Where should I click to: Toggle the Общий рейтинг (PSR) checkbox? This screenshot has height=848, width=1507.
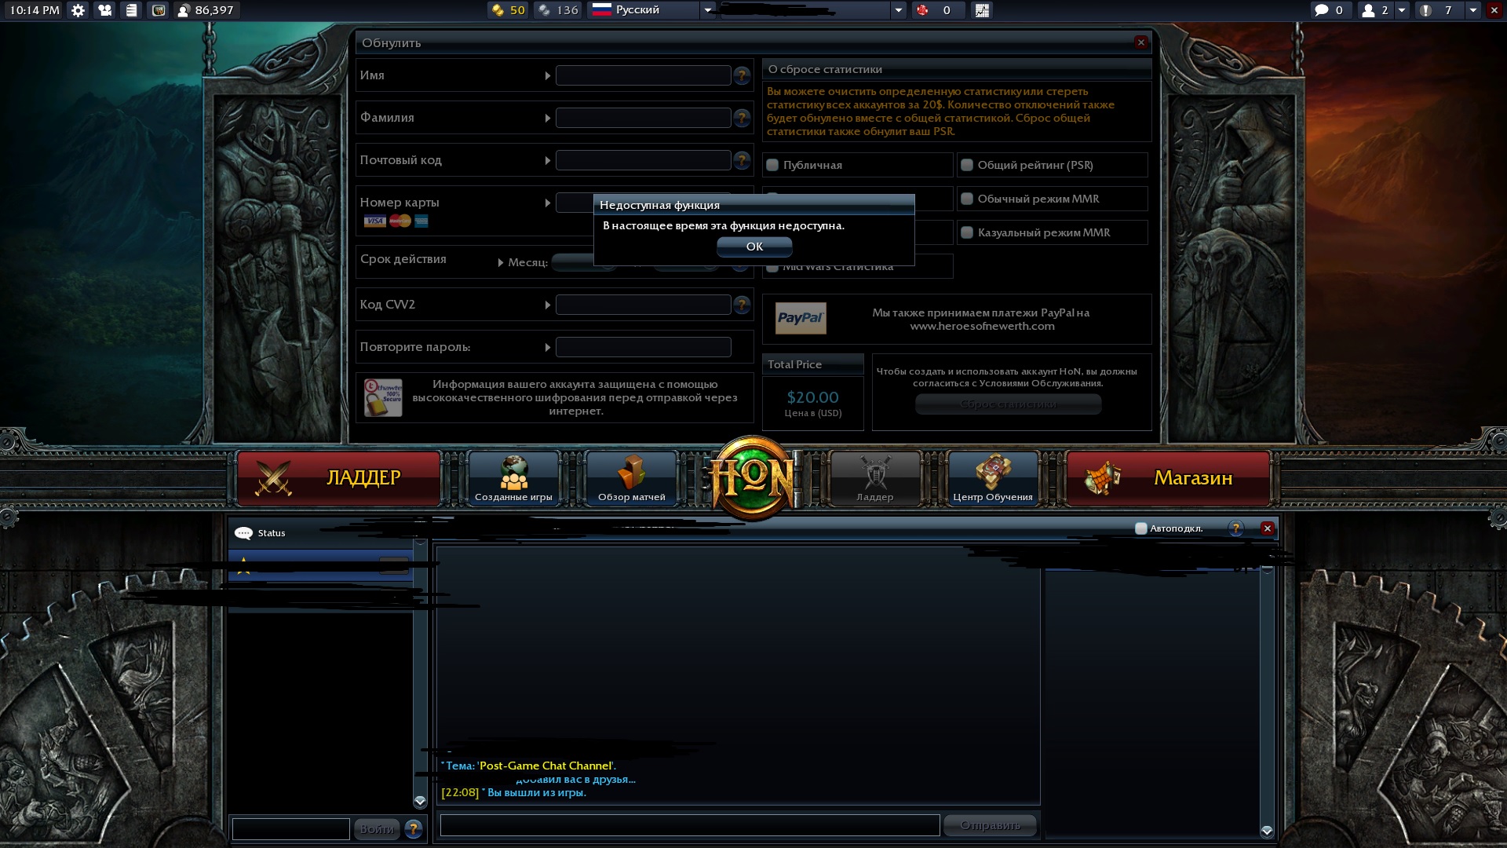coord(967,165)
